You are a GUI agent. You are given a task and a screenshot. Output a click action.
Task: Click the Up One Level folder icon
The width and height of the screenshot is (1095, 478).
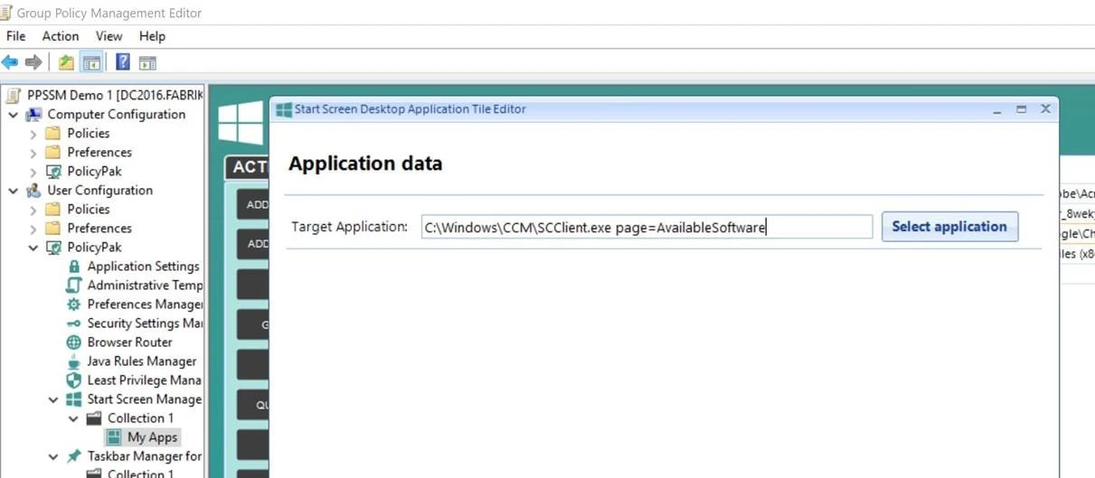click(x=66, y=62)
